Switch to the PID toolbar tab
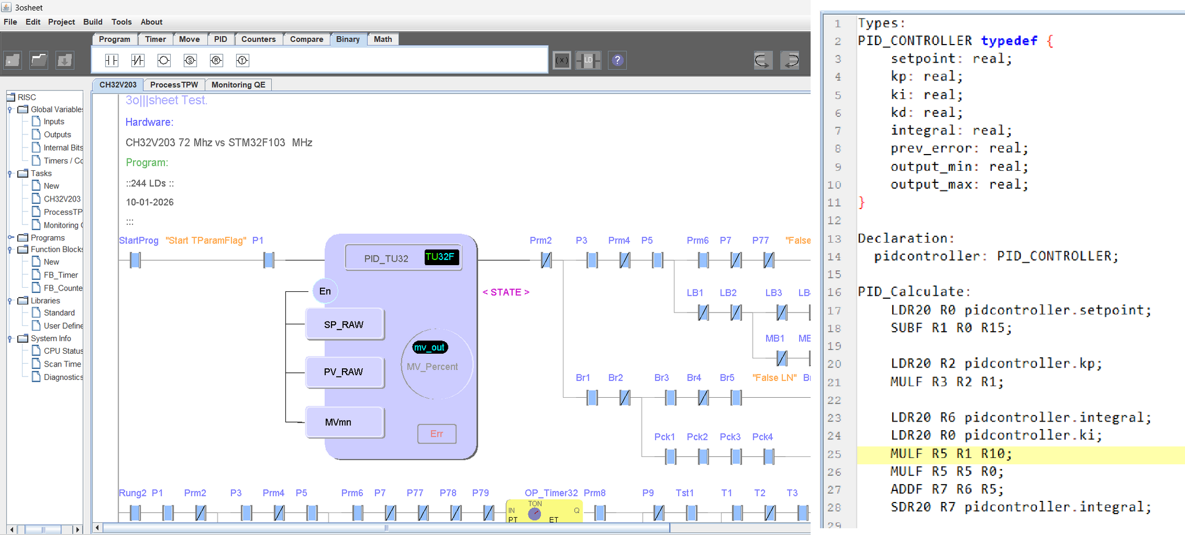The width and height of the screenshot is (1185, 535). 220,39
